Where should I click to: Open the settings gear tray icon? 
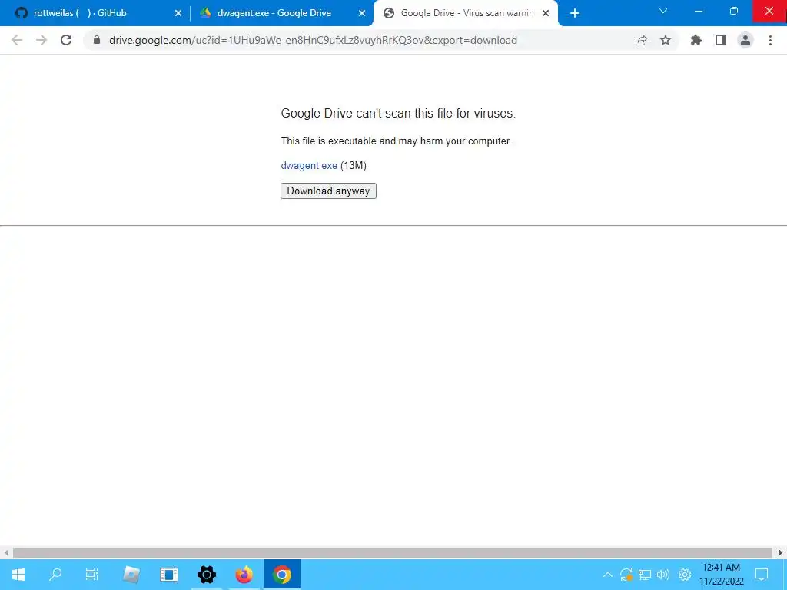coord(685,575)
